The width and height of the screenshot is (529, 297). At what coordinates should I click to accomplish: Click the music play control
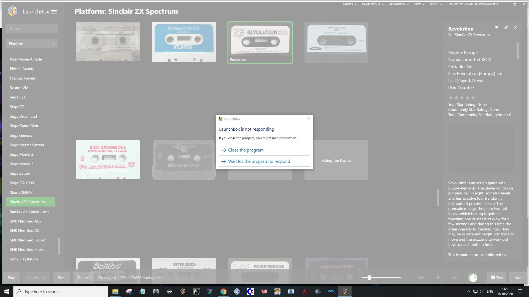438,278
